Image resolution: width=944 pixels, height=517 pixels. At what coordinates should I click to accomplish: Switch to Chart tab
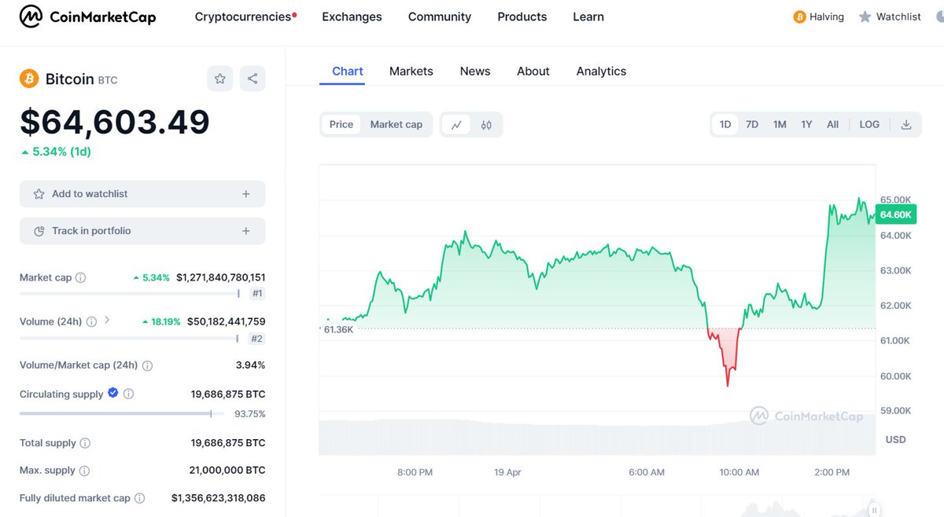(348, 71)
